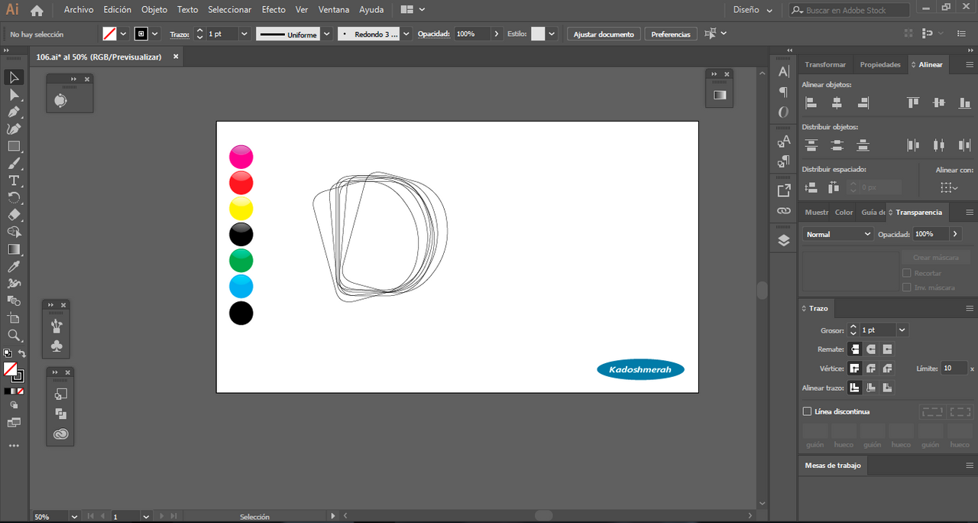The image size is (978, 523).
Task: Choose projecting cap Remate option
Action: [x=887, y=349]
